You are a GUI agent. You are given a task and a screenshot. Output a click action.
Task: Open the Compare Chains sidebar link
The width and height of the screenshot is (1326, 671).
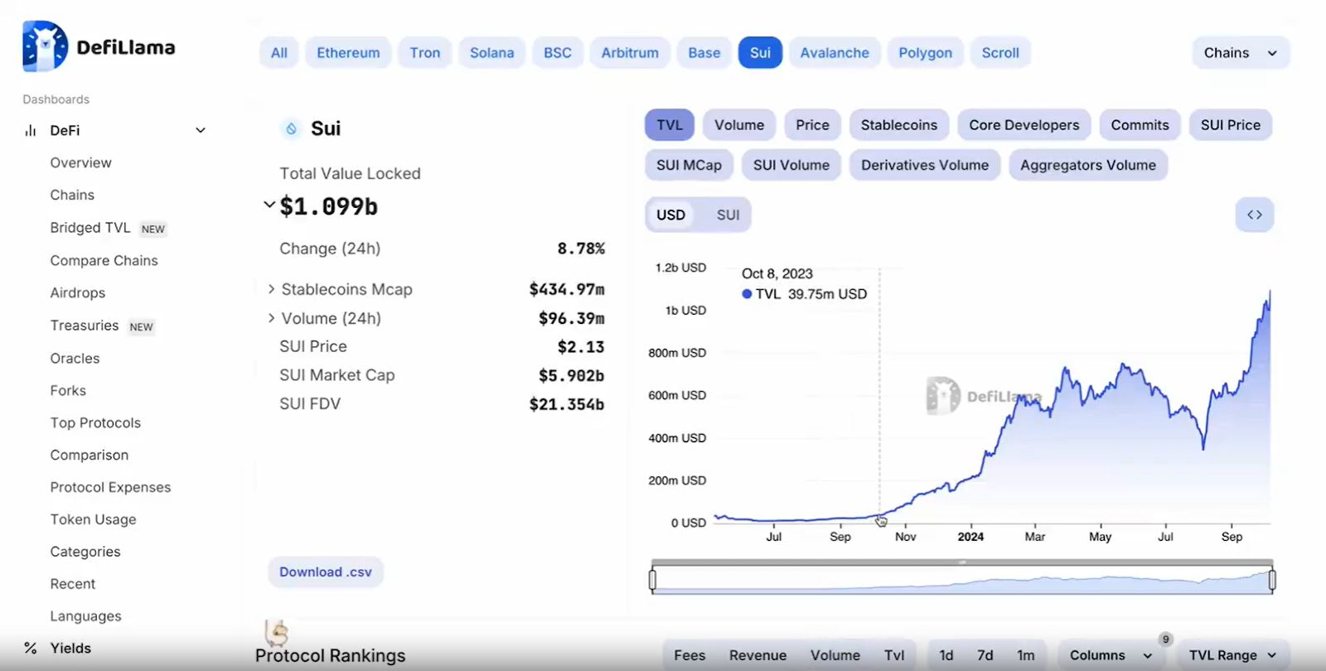(104, 261)
